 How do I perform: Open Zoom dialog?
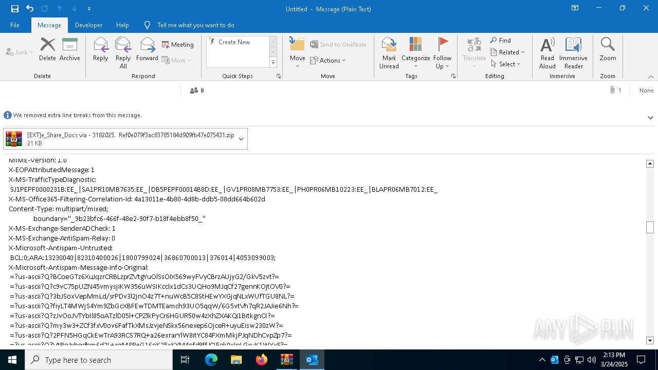click(x=608, y=49)
